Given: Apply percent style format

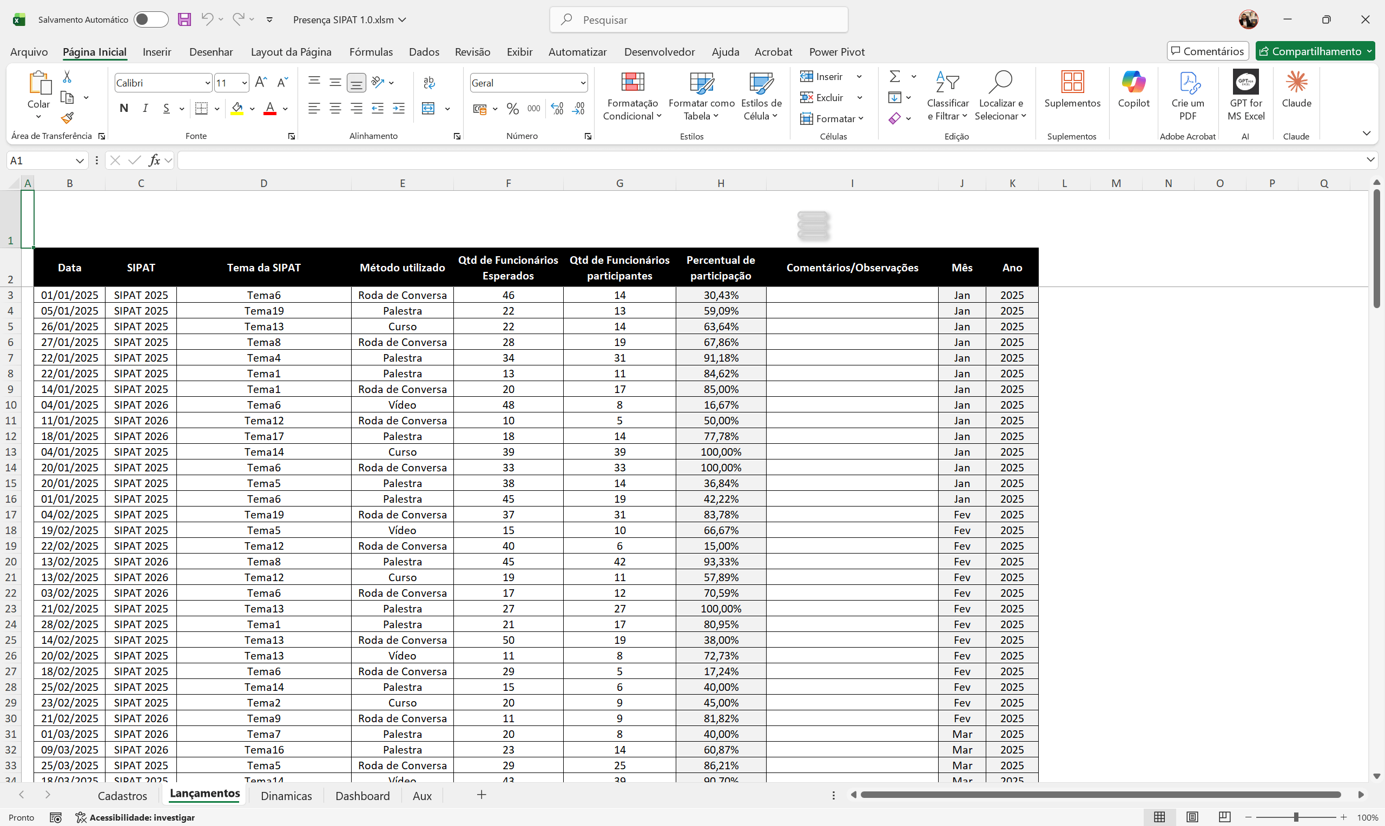Looking at the screenshot, I should [x=513, y=109].
